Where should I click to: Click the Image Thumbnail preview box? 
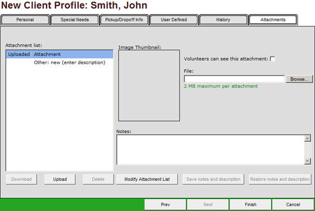click(x=149, y=85)
